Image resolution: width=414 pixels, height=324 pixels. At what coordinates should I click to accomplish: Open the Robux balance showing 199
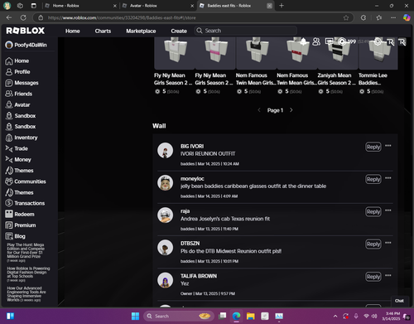pyautogui.click(x=347, y=41)
